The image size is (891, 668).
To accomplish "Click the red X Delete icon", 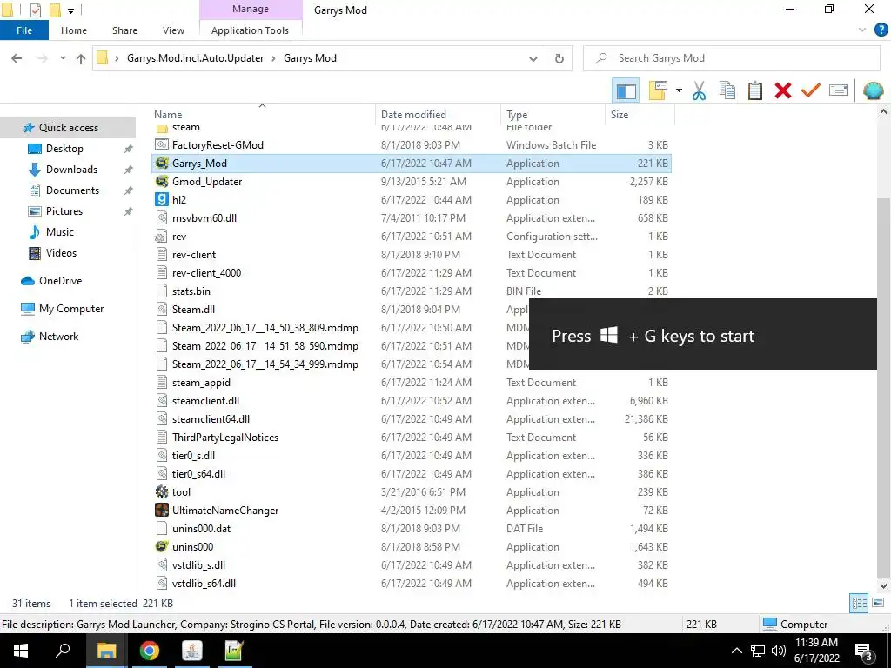I will pyautogui.click(x=782, y=90).
